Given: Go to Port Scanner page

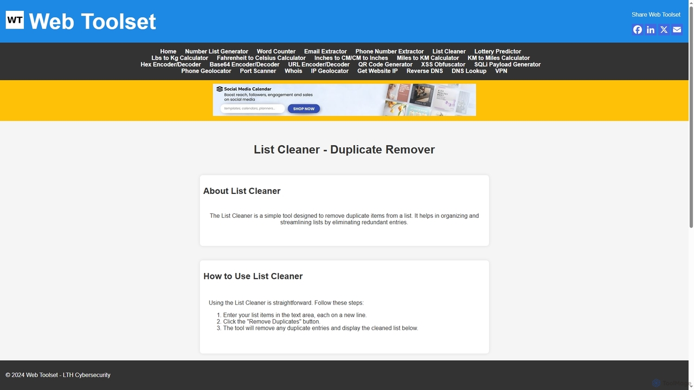Looking at the screenshot, I should point(258,71).
